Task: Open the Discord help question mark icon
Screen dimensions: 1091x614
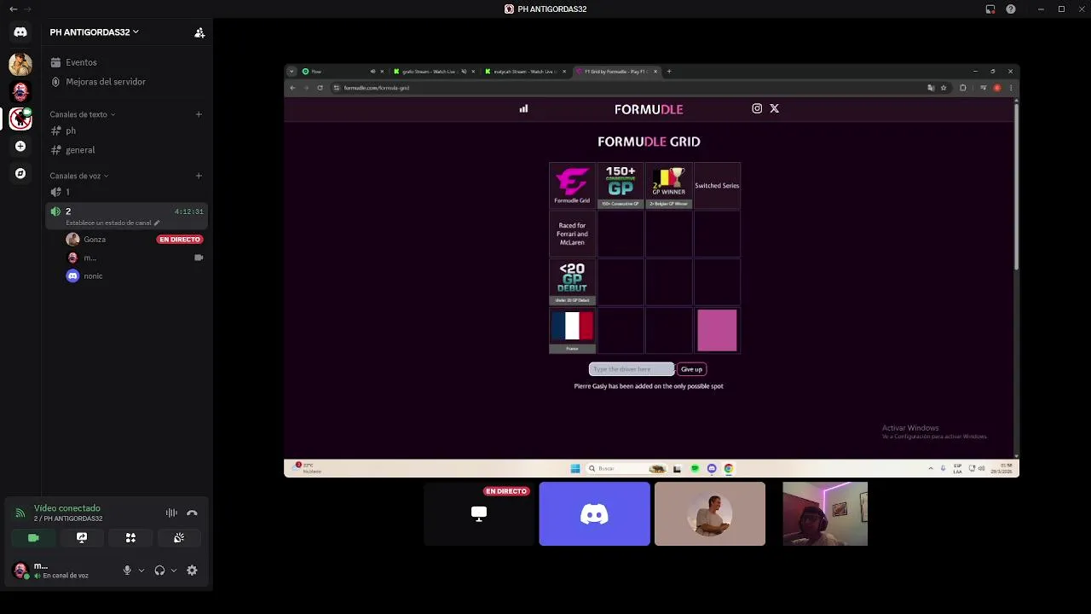Action: point(1011,9)
